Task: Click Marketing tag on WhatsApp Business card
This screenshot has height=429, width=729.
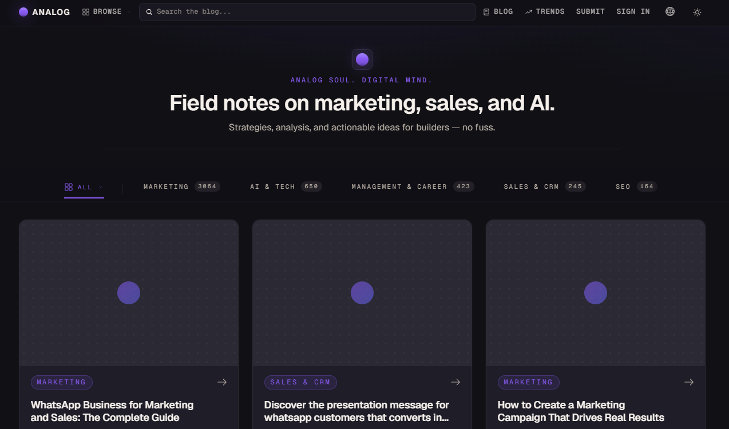Action: click(62, 382)
